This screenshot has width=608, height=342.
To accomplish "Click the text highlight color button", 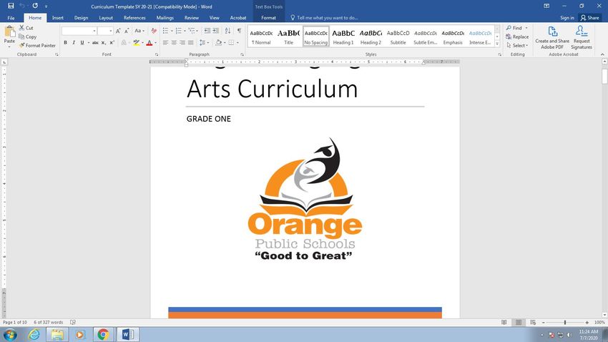I will click(136, 43).
